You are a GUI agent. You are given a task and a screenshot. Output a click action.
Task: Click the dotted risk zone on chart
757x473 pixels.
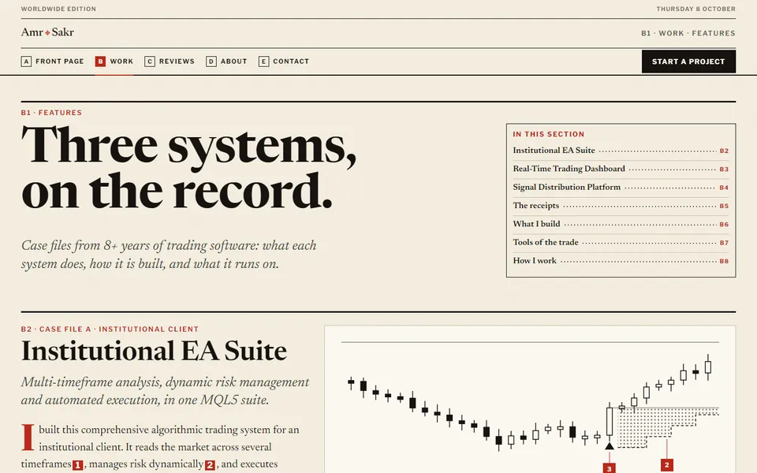(x=668, y=427)
